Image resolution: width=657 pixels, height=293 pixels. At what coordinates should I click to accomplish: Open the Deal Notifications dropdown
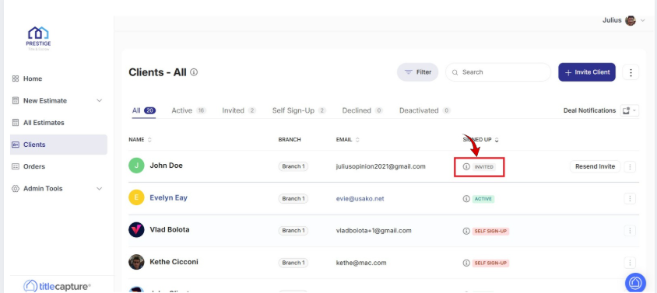[629, 110]
